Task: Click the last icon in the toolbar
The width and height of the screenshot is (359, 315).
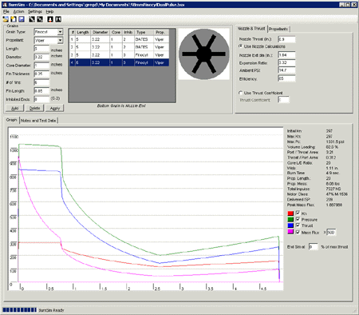Action: (x=58, y=19)
